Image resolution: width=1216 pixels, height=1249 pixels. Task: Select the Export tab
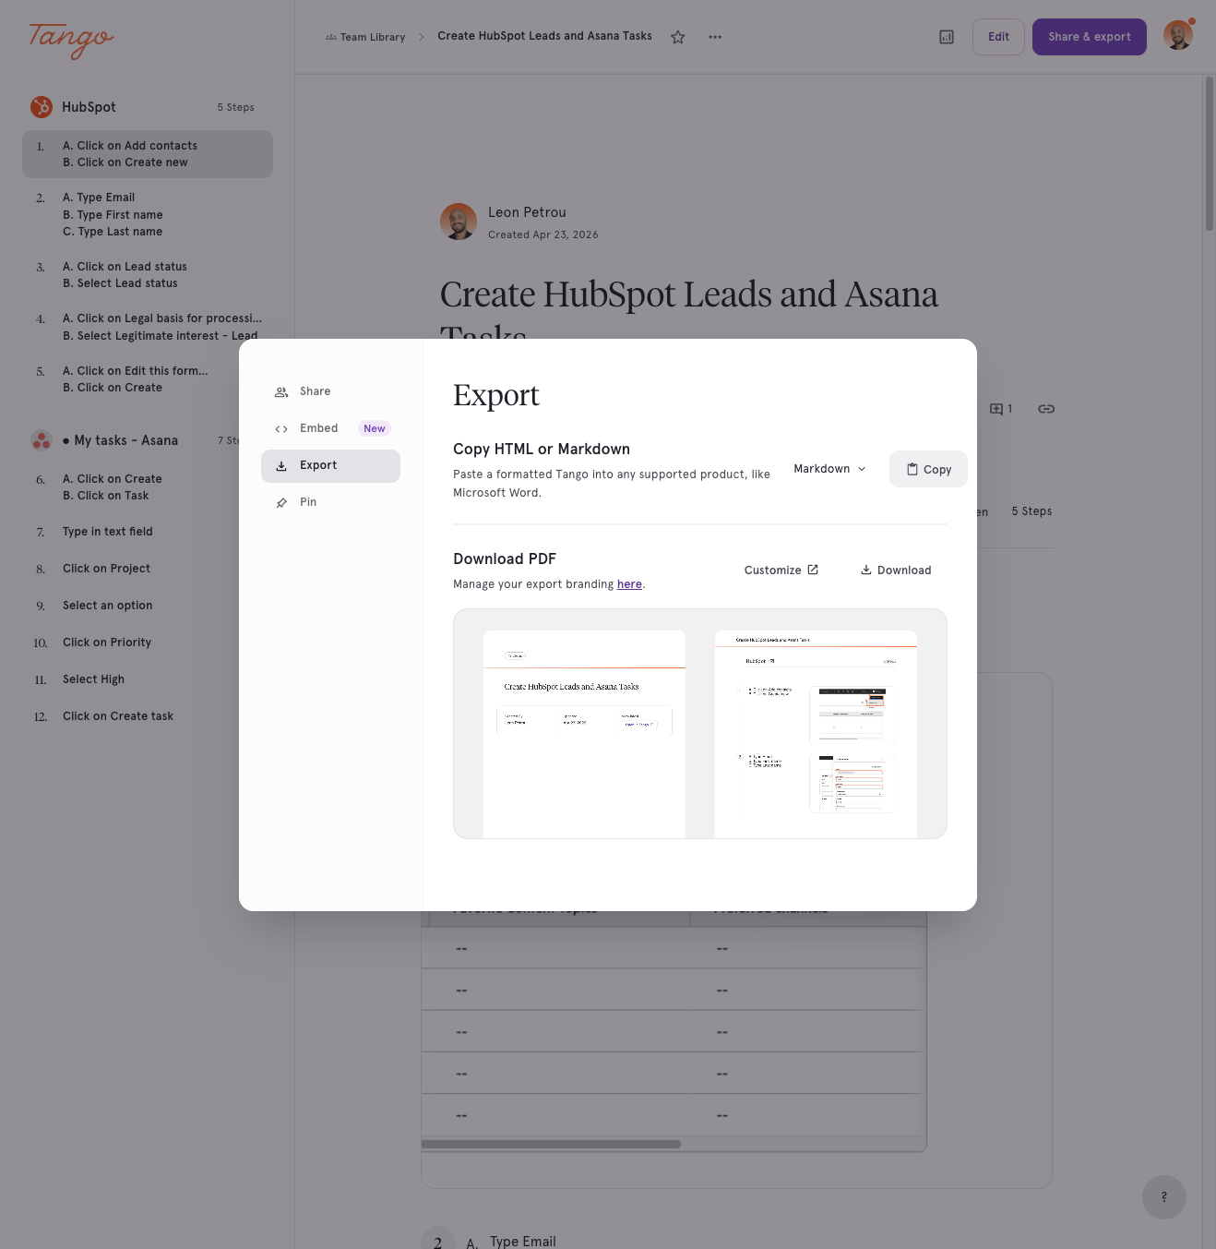point(330,465)
